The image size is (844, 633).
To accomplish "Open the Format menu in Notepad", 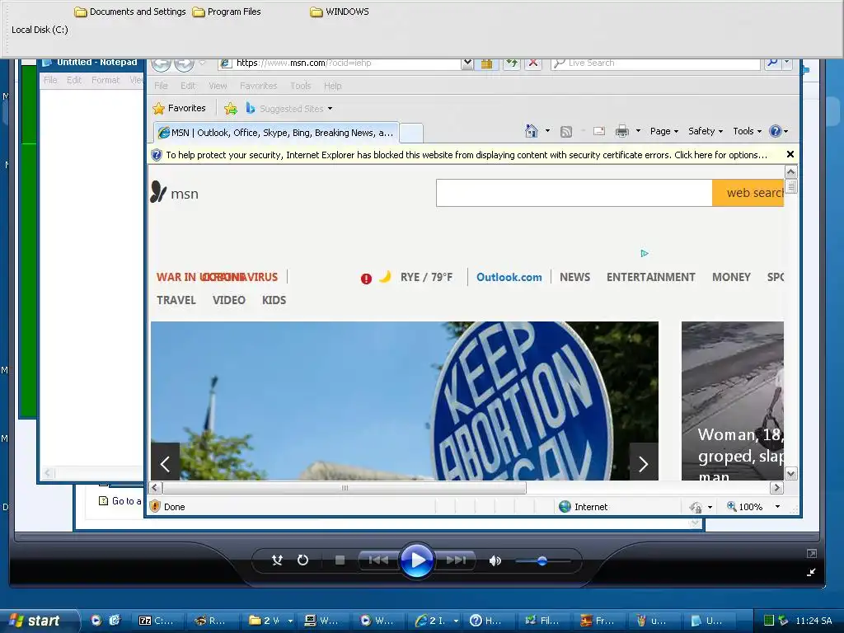I will tap(105, 80).
